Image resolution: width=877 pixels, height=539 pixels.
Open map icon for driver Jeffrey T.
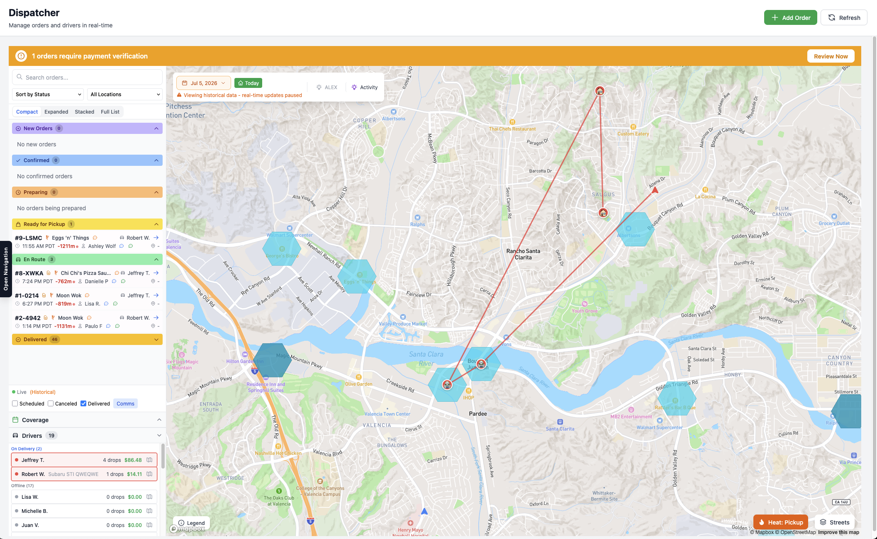[x=149, y=460]
